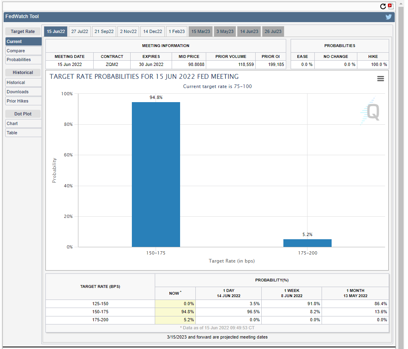
Task: Click the 125-150 target rate row label
Action: tap(100, 304)
